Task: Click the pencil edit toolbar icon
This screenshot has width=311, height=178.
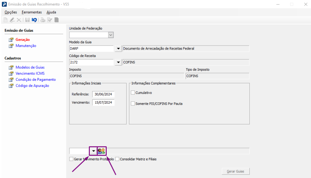Action: 12,20
